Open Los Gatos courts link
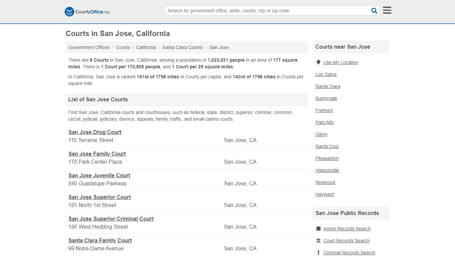 tap(326, 74)
